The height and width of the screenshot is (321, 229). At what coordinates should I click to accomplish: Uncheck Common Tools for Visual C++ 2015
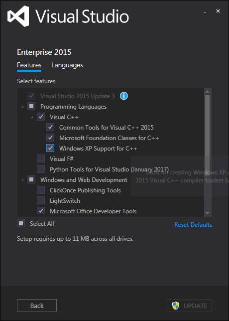click(50, 127)
